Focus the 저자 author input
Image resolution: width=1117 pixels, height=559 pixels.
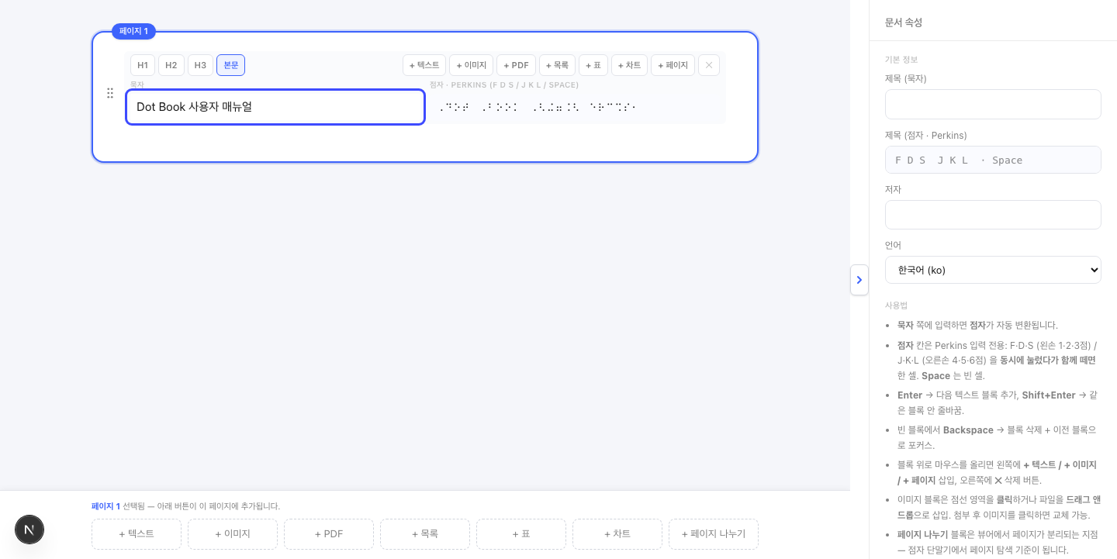click(993, 215)
